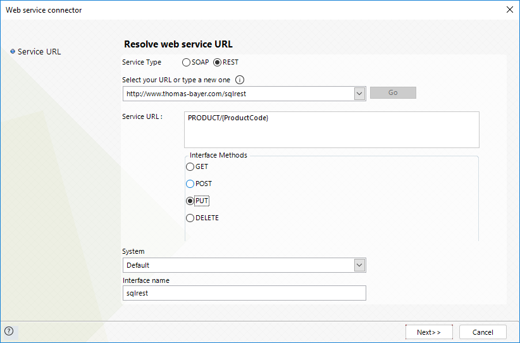Select the SOAP service type
The height and width of the screenshot is (343, 520).
tap(195, 63)
